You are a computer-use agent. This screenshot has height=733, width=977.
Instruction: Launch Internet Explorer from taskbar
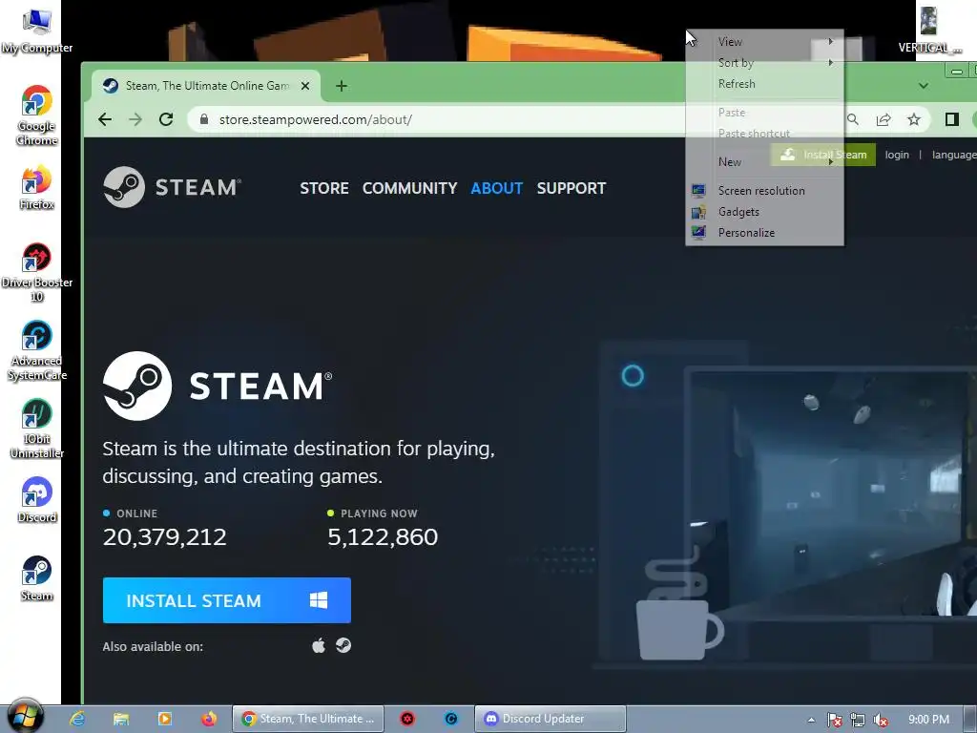[77, 719]
